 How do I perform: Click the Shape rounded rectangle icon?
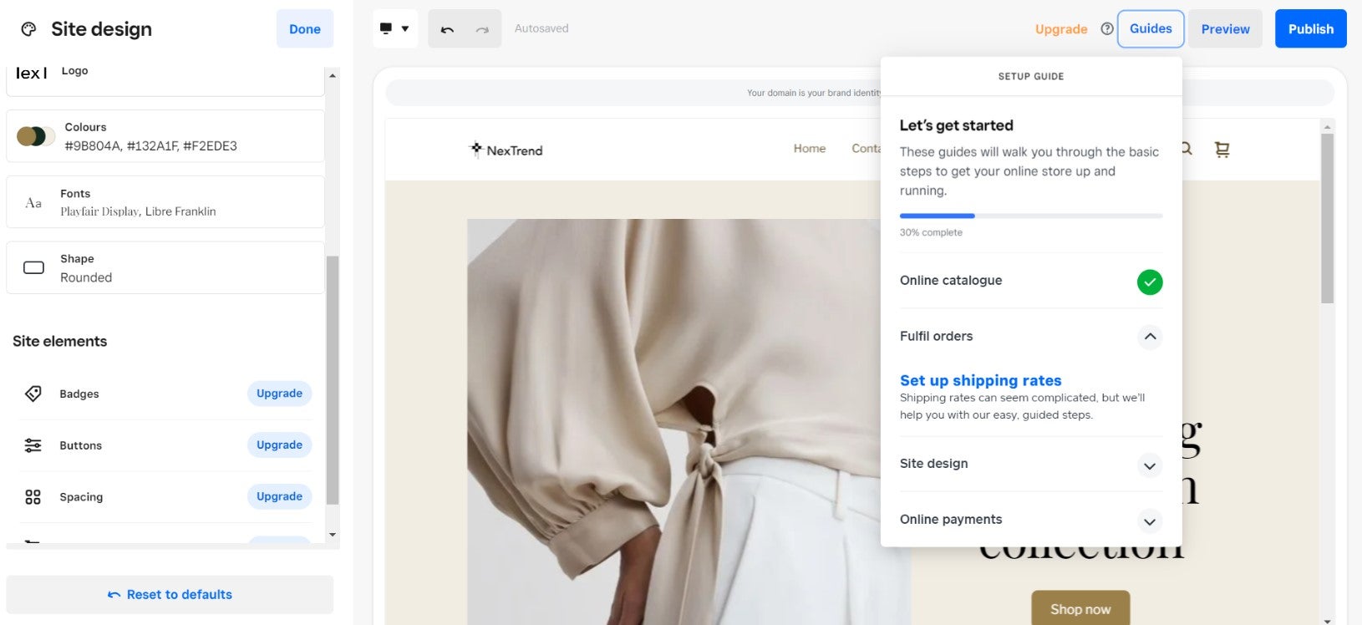coord(33,267)
